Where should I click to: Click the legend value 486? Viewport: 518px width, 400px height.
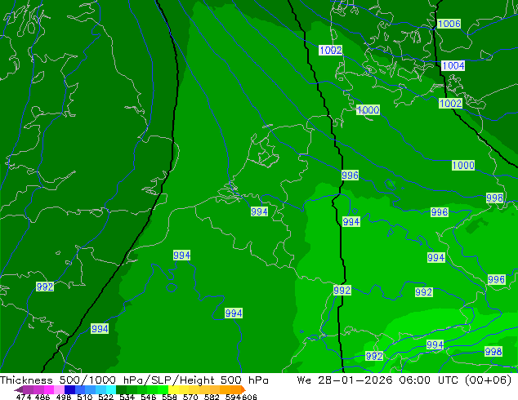[42, 397]
